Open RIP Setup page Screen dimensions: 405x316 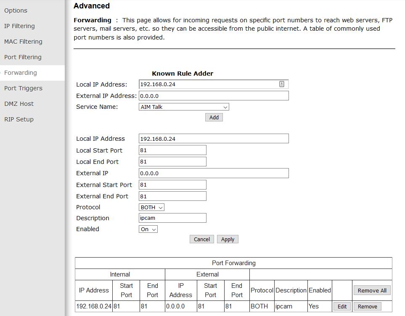[x=19, y=119]
